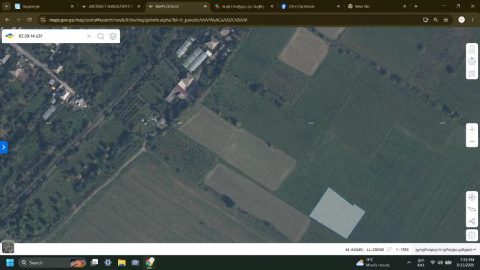Screen dimensions: 480x270
Task: Switch to the ss.ge browser tab
Action: (x=243, y=6)
